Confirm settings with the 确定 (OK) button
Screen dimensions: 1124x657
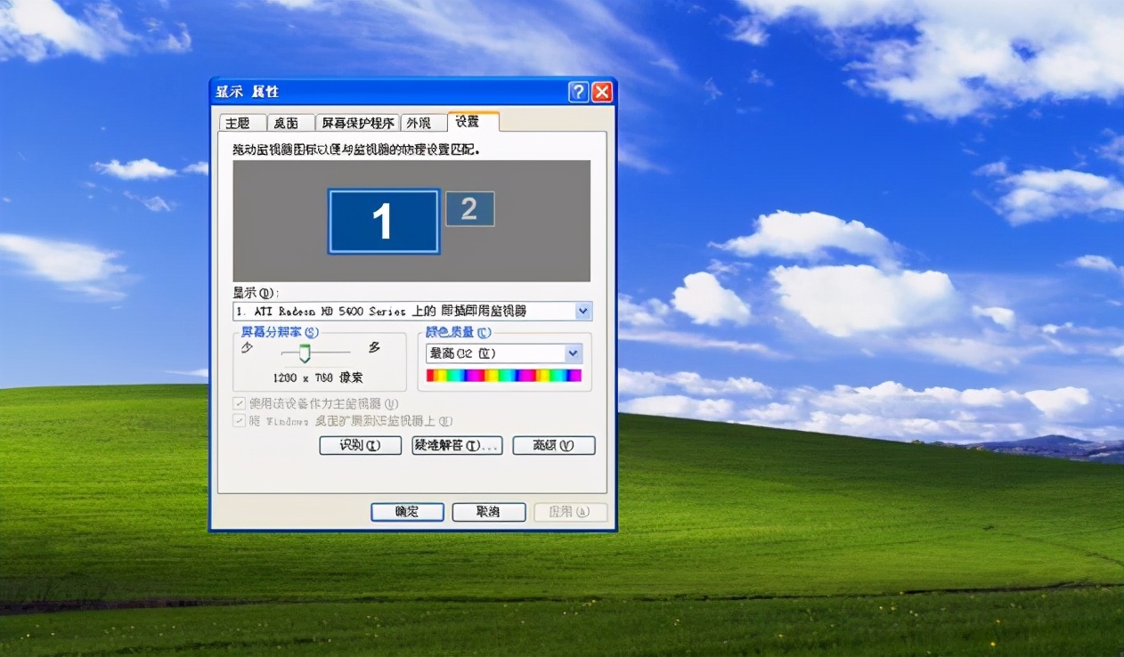click(x=407, y=512)
